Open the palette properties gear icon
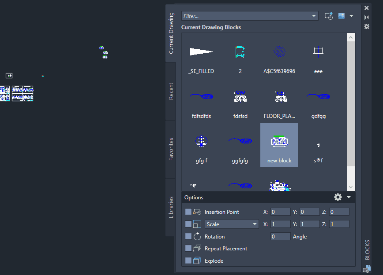The height and width of the screenshot is (275, 383). 367,26
